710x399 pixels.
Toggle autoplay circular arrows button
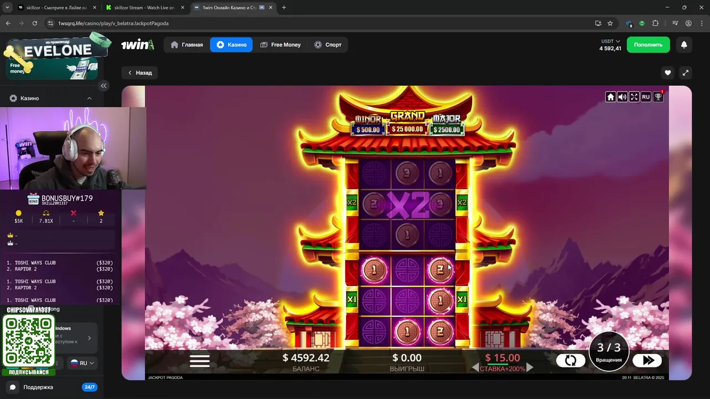(571, 361)
